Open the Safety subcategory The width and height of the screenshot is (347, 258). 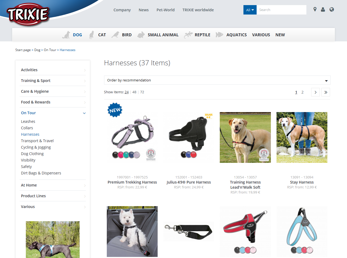pyautogui.click(x=26, y=167)
